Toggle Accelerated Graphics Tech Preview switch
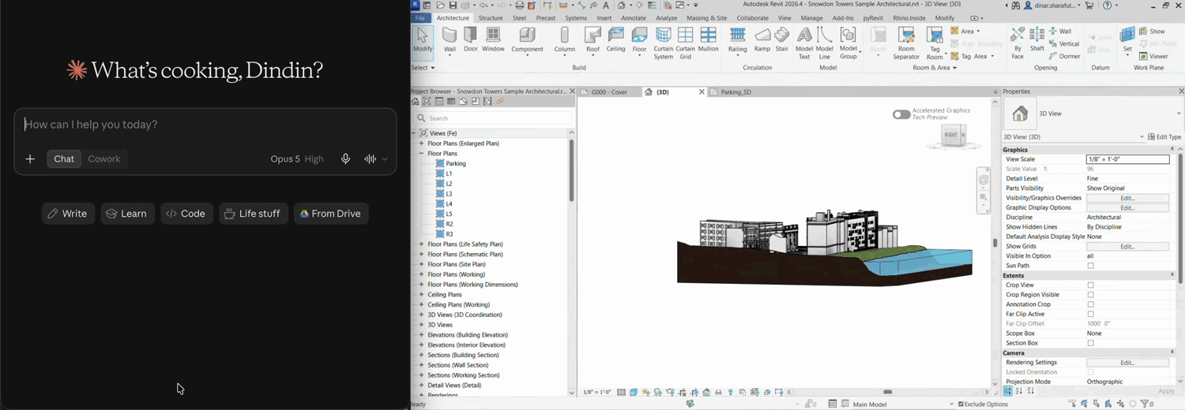This screenshot has width=1185, height=410. (x=901, y=114)
